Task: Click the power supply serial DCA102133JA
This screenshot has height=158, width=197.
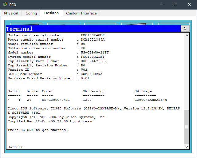Action: 93,39
